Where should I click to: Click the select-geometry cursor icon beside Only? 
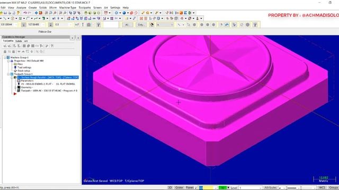point(152,25)
